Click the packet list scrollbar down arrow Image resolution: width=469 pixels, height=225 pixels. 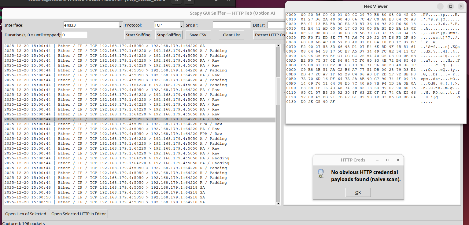coord(278,203)
